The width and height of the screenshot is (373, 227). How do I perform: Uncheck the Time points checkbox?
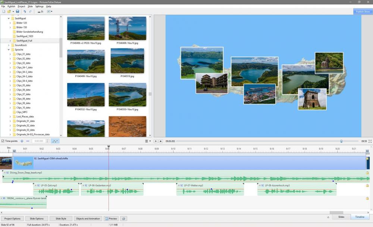click(x=3, y=141)
